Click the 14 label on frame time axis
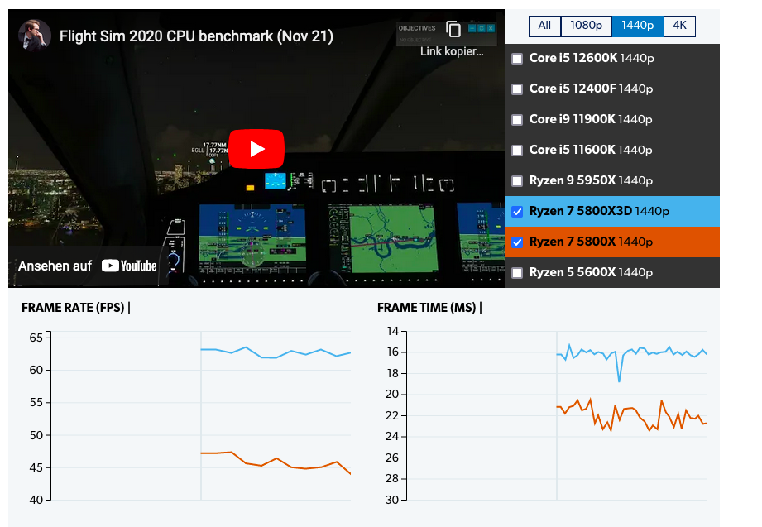This screenshot has width=762, height=527. [x=393, y=332]
